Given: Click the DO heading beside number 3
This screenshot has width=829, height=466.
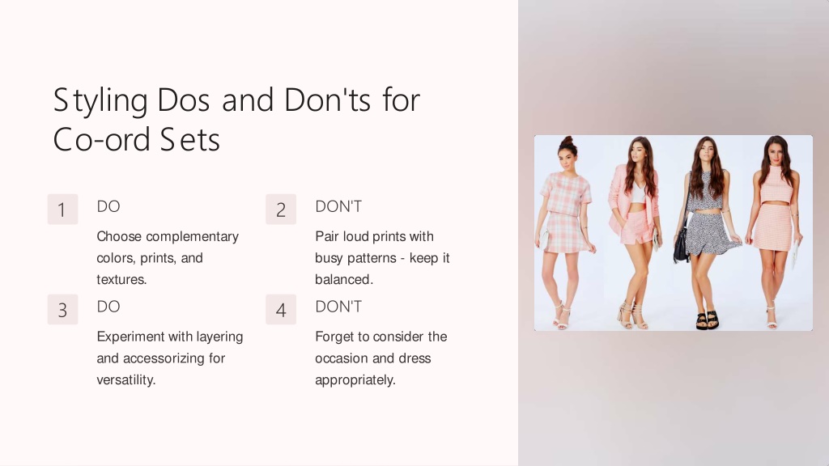Looking at the screenshot, I should [x=108, y=307].
